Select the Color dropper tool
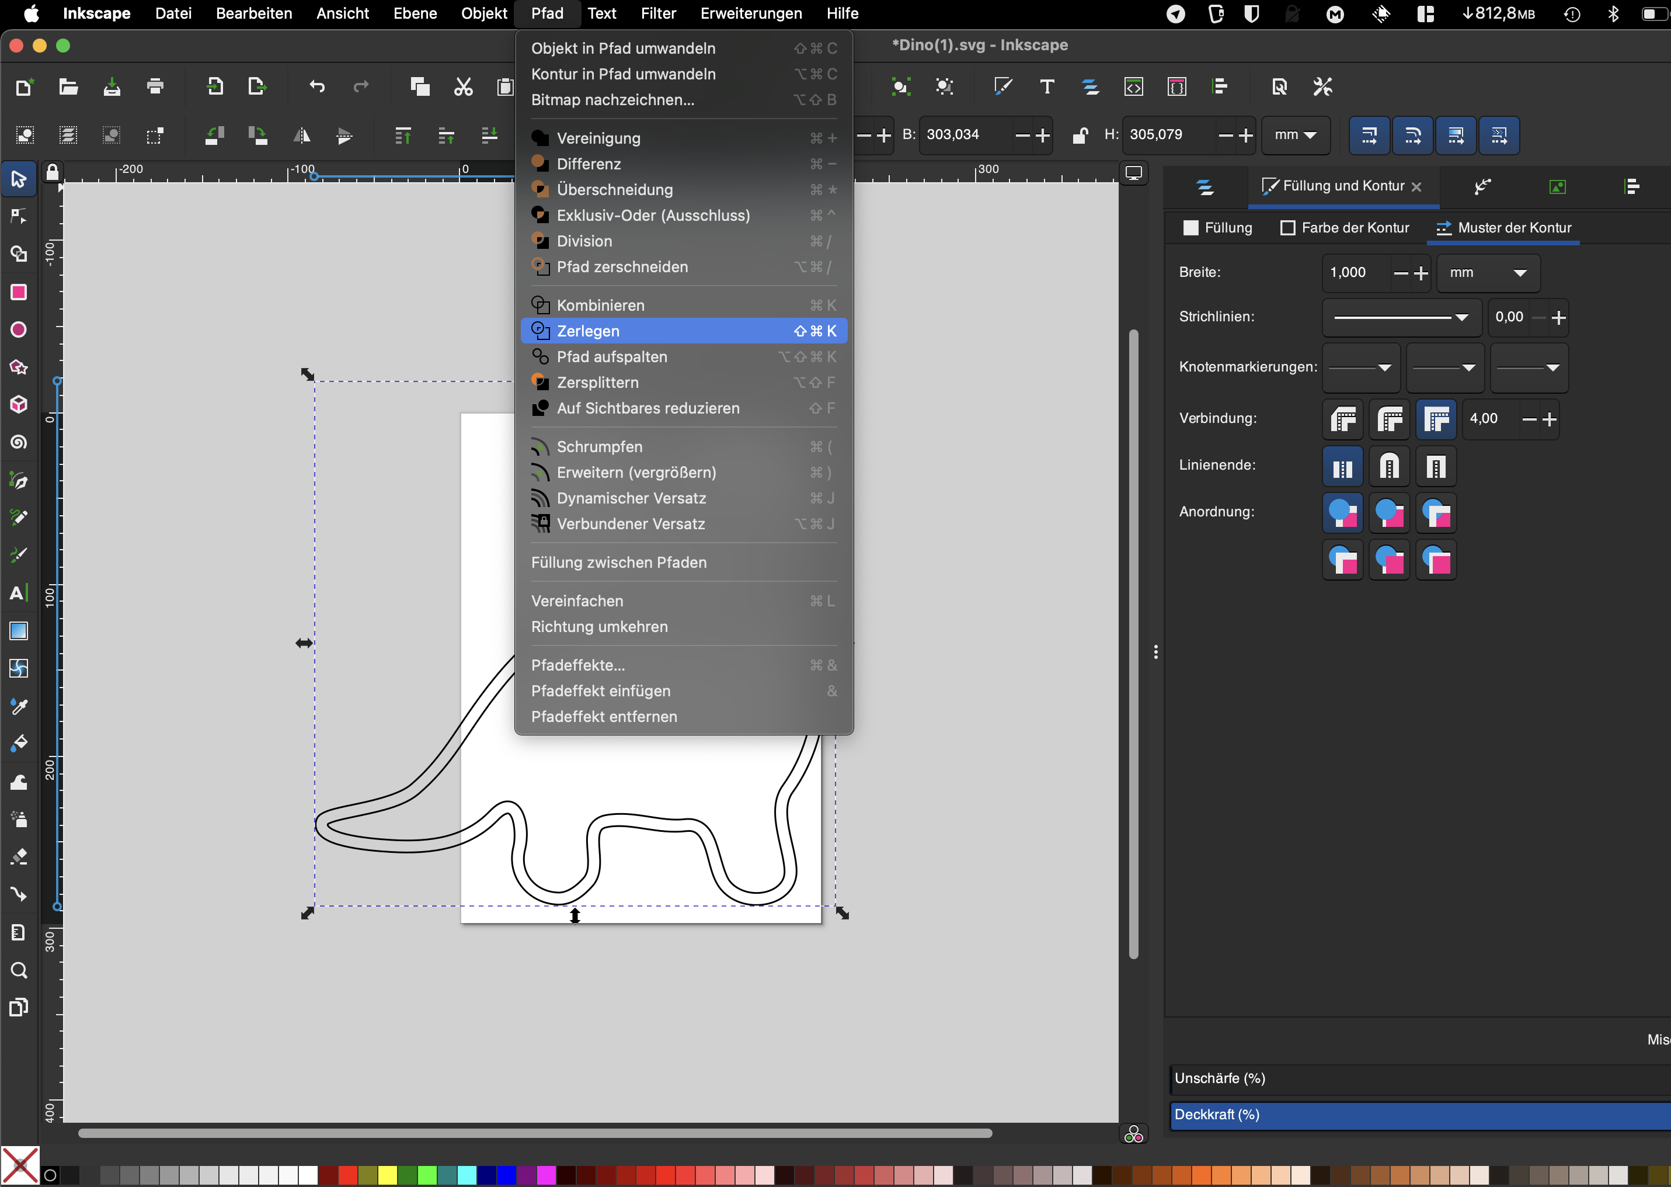The height and width of the screenshot is (1187, 1671). 19,706
